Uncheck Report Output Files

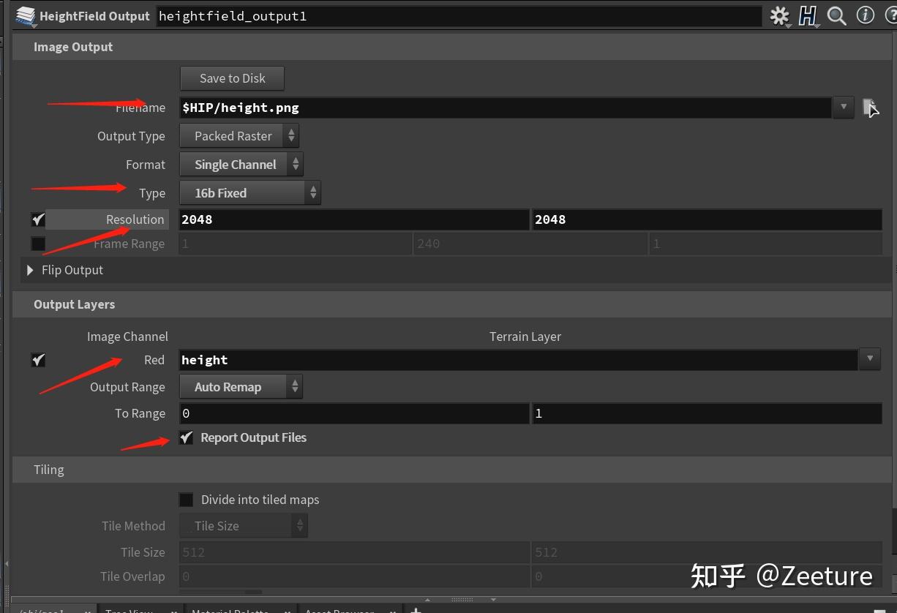pyautogui.click(x=187, y=437)
